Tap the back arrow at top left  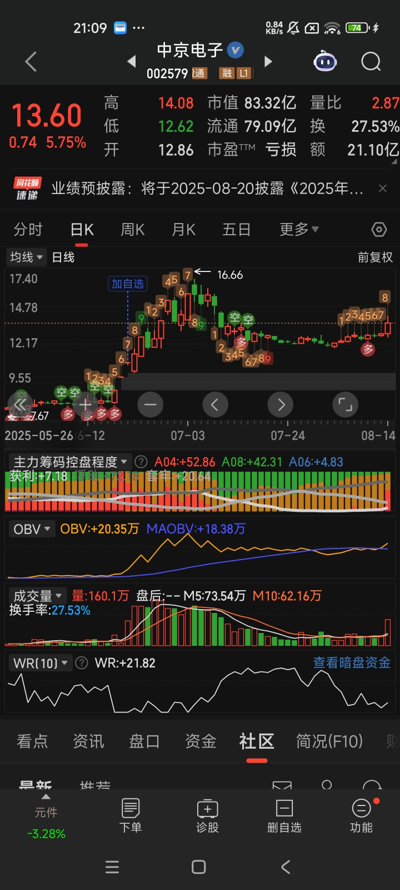[31, 61]
